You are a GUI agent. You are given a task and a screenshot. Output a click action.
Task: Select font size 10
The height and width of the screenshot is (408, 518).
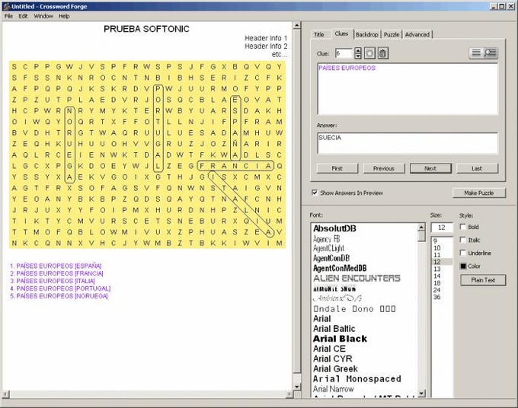(x=437, y=248)
